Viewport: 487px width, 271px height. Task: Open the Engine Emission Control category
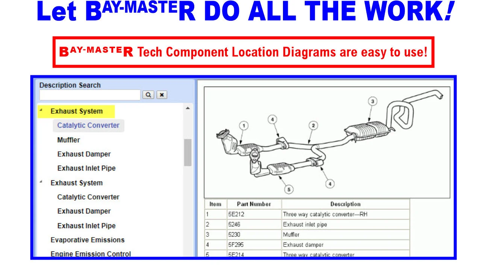pyautogui.click(x=91, y=254)
